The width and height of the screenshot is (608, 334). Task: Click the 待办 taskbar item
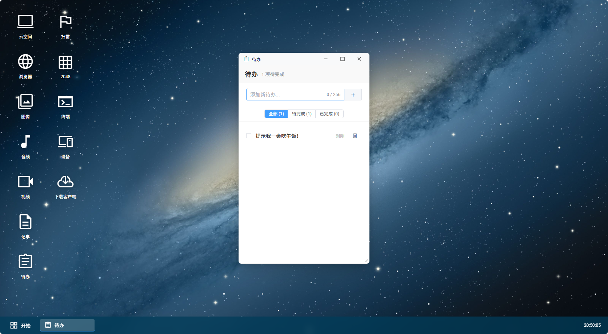(67, 325)
